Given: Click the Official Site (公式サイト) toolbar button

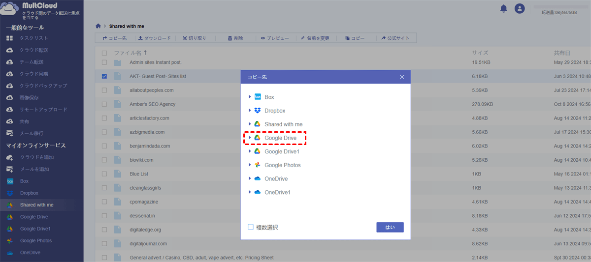Looking at the screenshot, I should [x=395, y=38].
